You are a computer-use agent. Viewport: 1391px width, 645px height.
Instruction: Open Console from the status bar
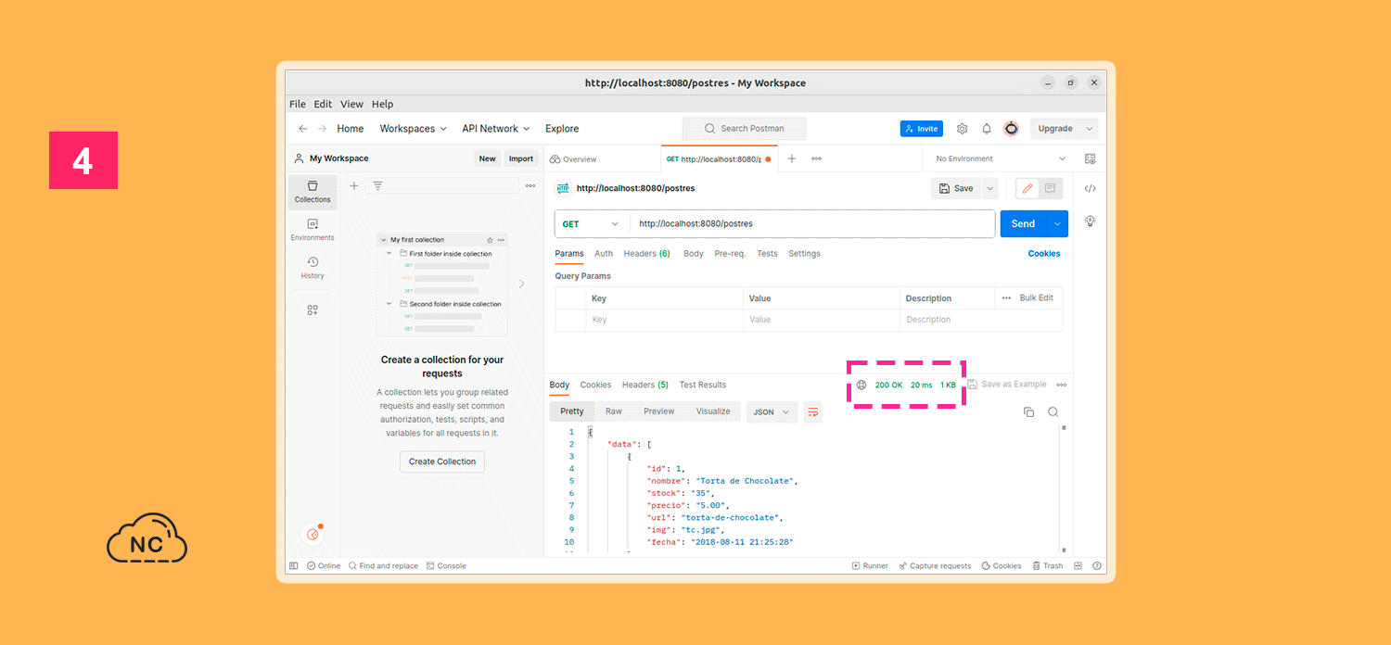click(x=446, y=565)
